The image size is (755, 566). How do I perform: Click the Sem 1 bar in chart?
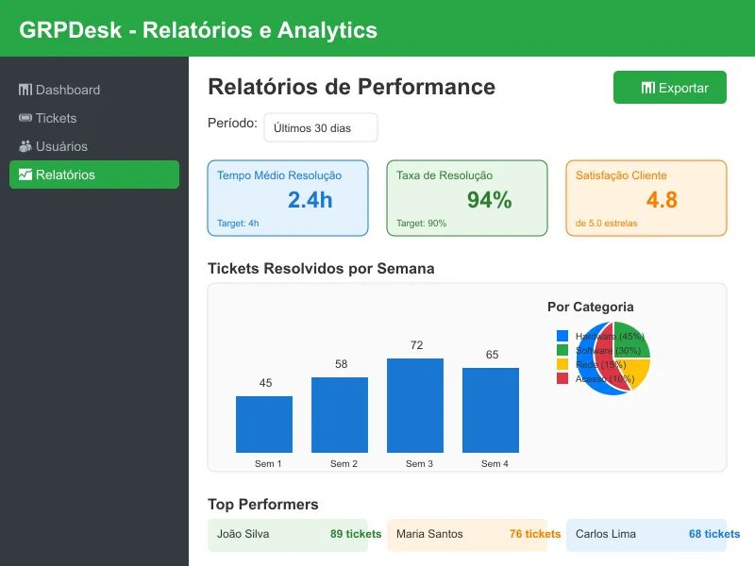coord(264,424)
